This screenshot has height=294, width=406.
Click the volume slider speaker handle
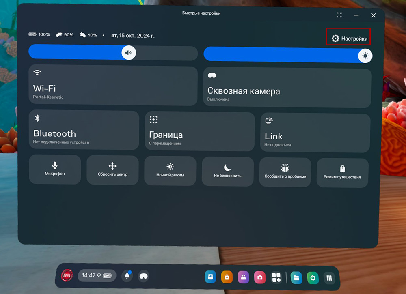(x=129, y=53)
